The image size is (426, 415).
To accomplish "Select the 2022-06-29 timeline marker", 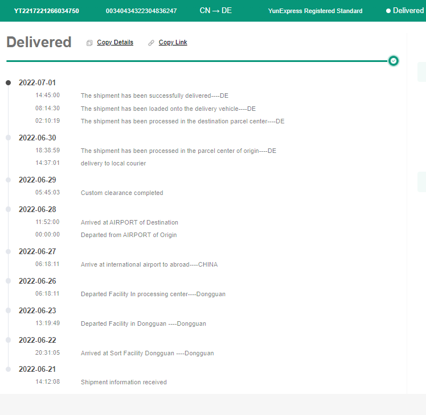I will click(x=8, y=180).
